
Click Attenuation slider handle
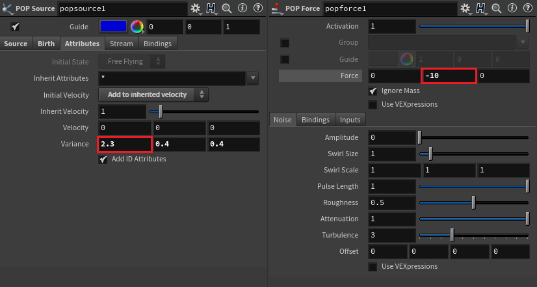tap(528, 219)
